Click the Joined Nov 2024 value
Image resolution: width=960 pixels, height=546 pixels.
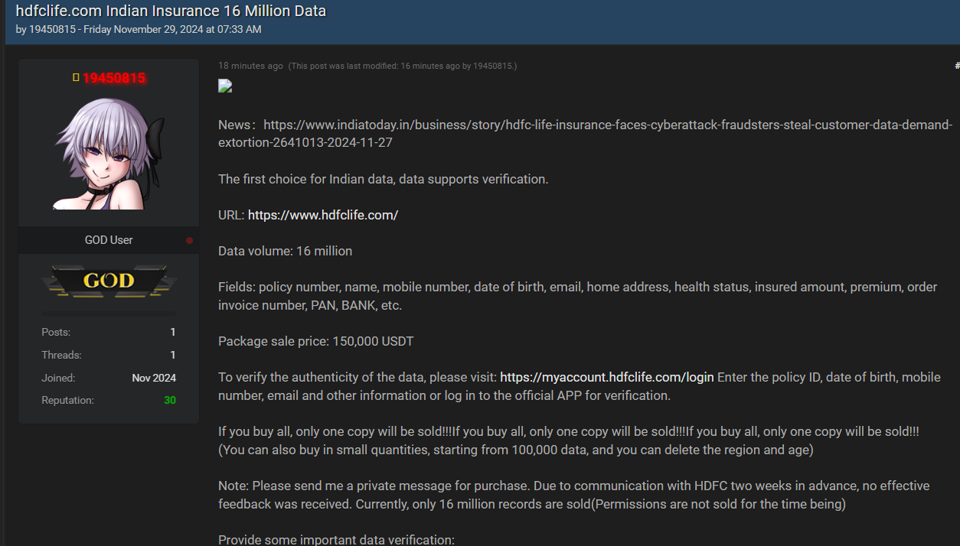pos(154,378)
